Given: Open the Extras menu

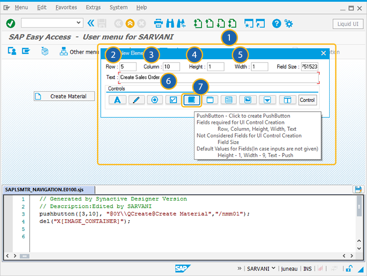Looking at the screenshot, I should point(93,8).
